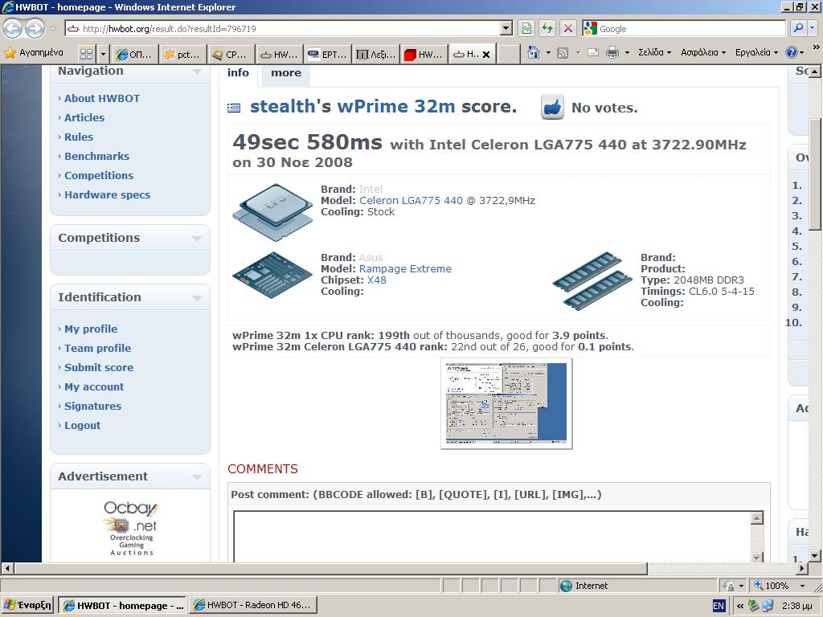Screen dimensions: 823x617
Task: Open the Signatures link
Action: coord(92,406)
